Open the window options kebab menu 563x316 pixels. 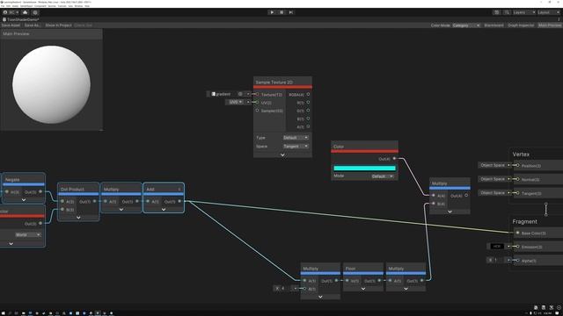coord(559,19)
